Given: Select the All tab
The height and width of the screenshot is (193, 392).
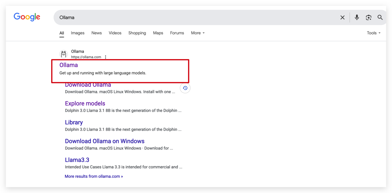Looking at the screenshot, I should 61,33.
